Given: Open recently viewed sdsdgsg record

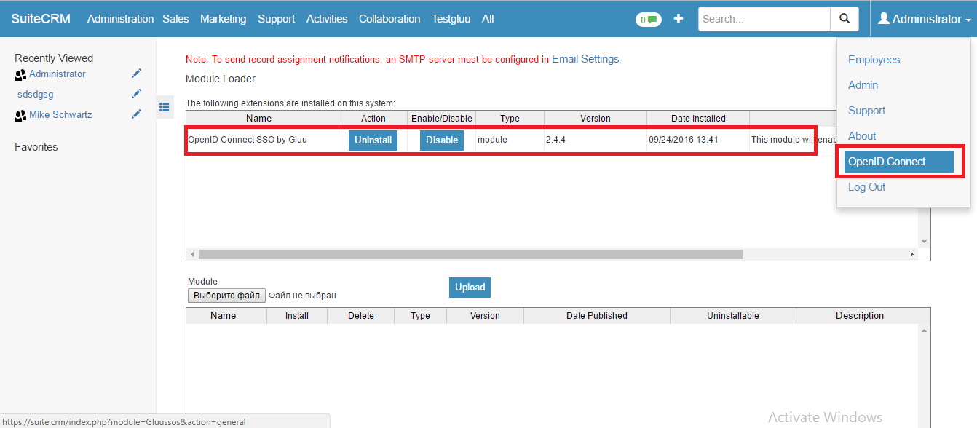Looking at the screenshot, I should click(36, 94).
